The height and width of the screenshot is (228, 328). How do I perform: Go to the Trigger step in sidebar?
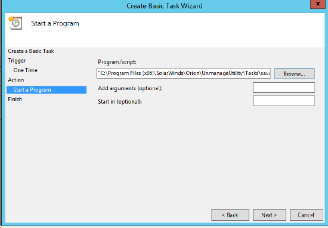[17, 61]
